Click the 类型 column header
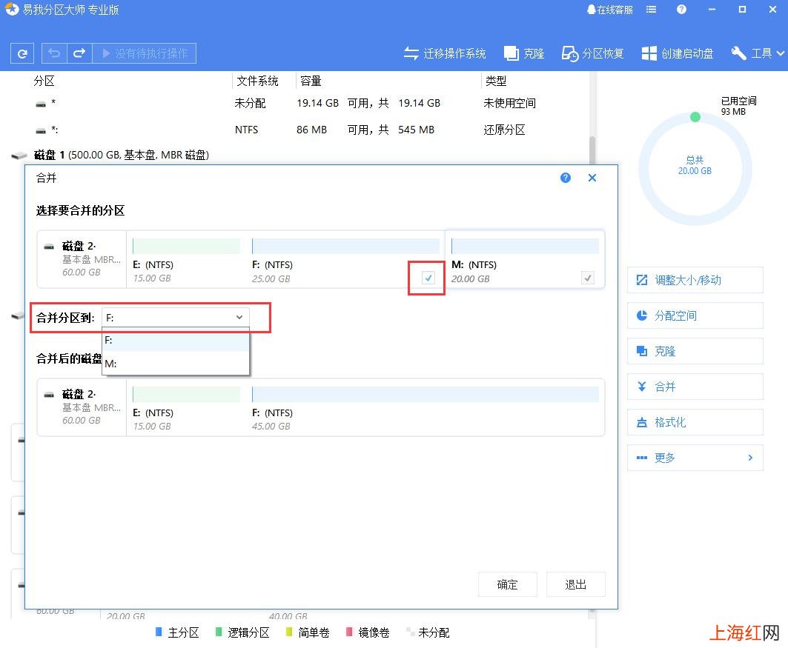 pyautogui.click(x=495, y=81)
